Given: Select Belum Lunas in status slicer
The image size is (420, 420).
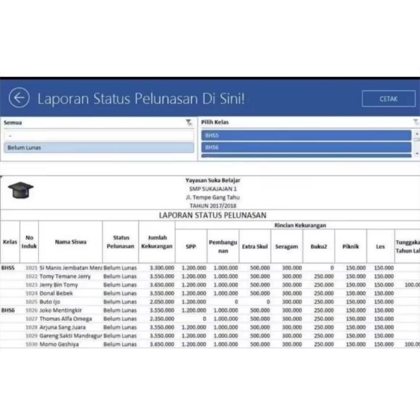Looking at the screenshot, I should coord(99,148).
